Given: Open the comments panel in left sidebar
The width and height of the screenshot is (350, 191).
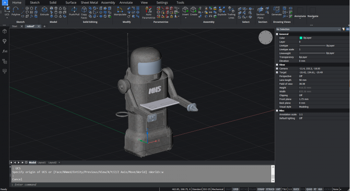Looking at the screenshot, I should pyautogui.click(x=4, y=71).
